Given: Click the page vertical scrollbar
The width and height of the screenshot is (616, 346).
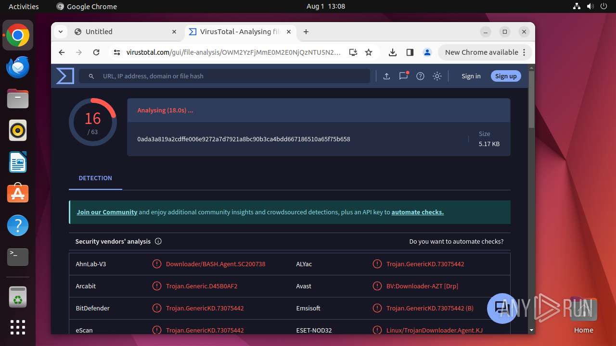Looking at the screenshot, I should tap(531, 100).
